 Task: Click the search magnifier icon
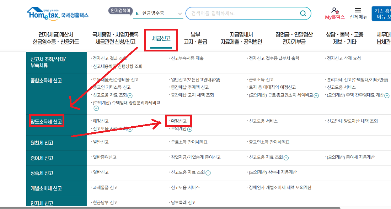pos(303,13)
